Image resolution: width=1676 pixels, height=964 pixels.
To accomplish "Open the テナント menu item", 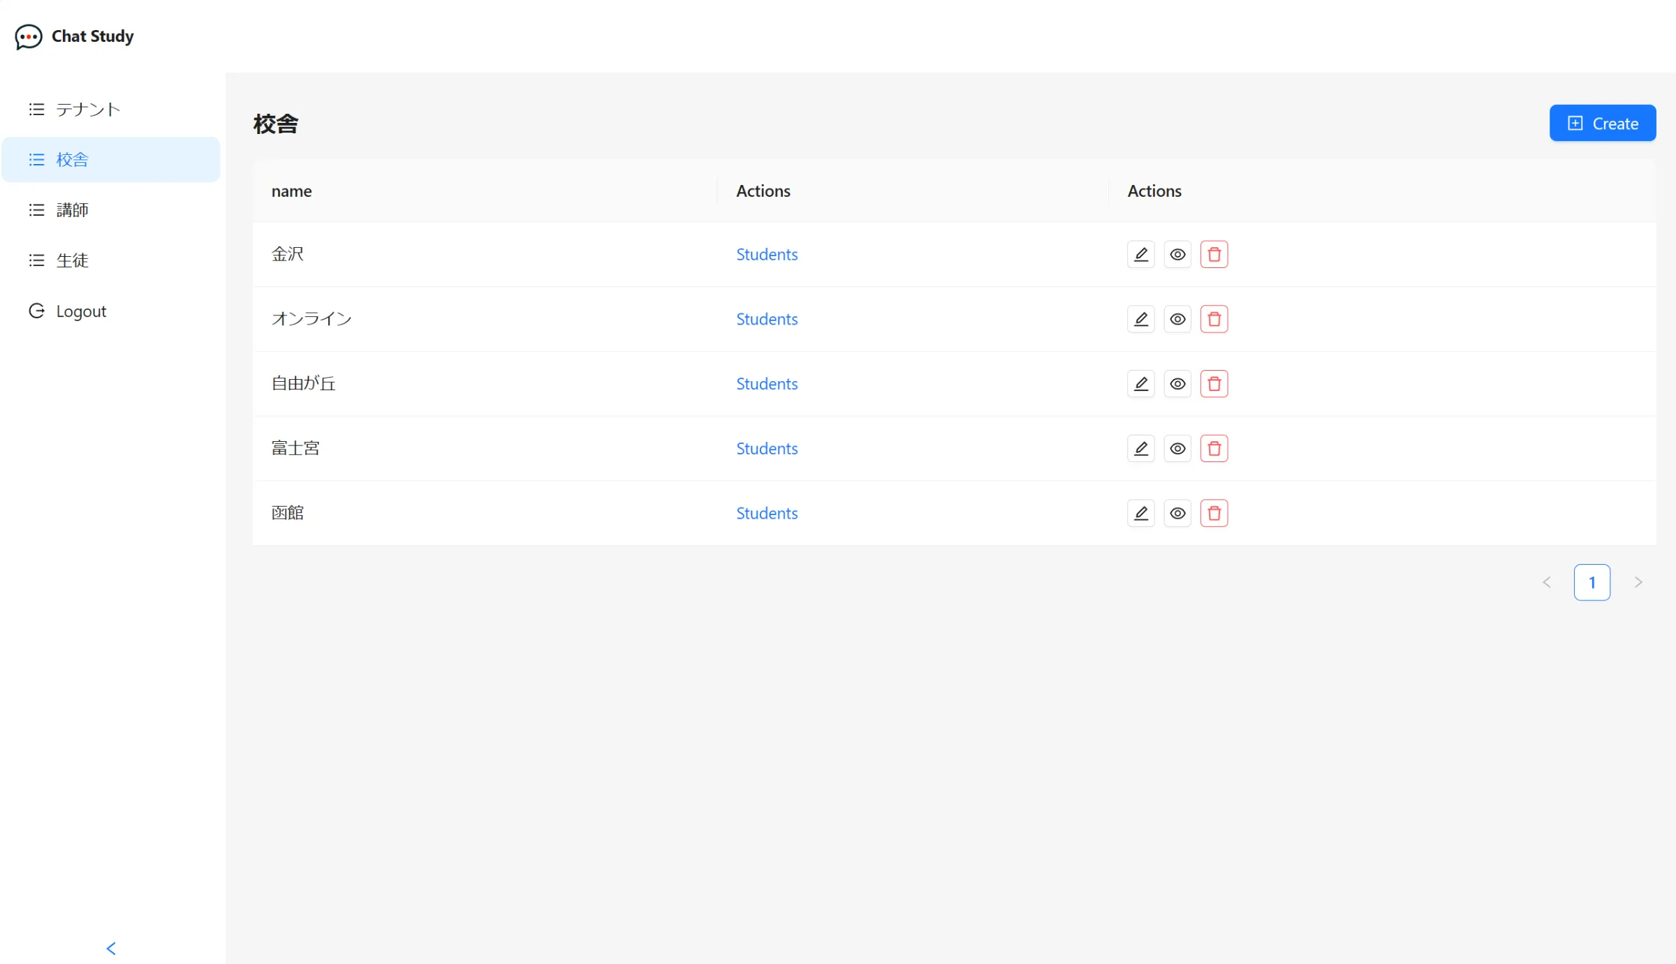I will click(88, 110).
